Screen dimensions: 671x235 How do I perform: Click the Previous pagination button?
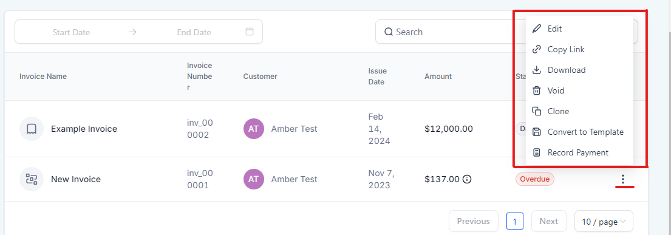click(x=473, y=221)
